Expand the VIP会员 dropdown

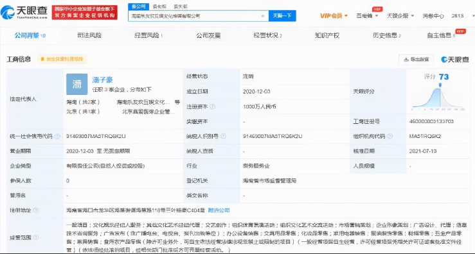[334, 16]
